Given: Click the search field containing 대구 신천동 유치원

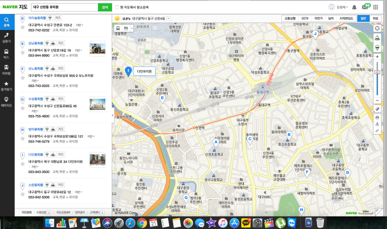Looking at the screenshot, I should click(x=65, y=7).
